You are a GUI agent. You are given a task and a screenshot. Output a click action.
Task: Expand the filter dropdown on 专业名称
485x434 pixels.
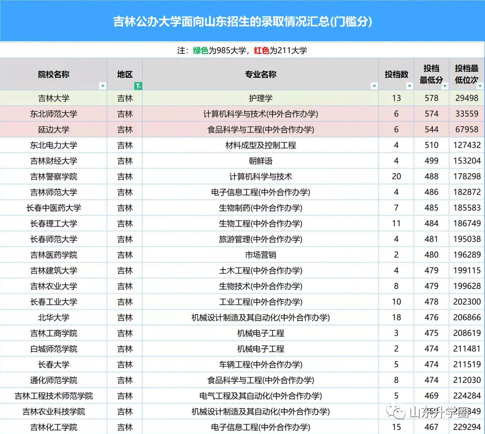375,86
